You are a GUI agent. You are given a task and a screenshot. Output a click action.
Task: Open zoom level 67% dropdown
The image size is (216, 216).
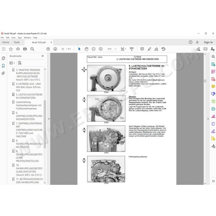point(115,49)
